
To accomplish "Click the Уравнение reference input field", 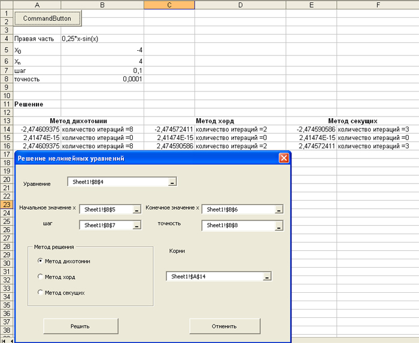I will [117, 182].
